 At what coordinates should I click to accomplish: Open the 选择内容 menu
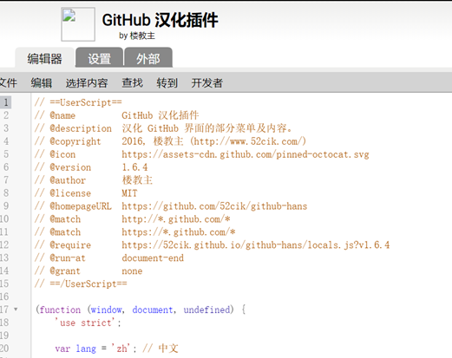coord(87,83)
